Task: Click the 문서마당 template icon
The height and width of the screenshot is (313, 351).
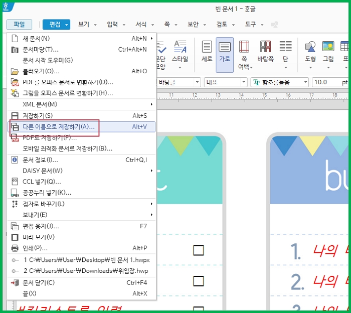Action: [15, 50]
